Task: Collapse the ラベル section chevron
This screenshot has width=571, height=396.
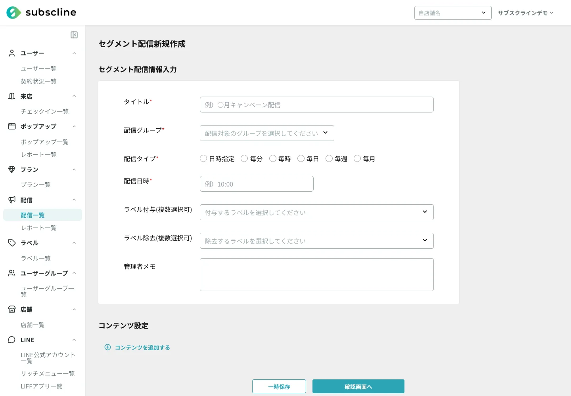Action: point(74,243)
